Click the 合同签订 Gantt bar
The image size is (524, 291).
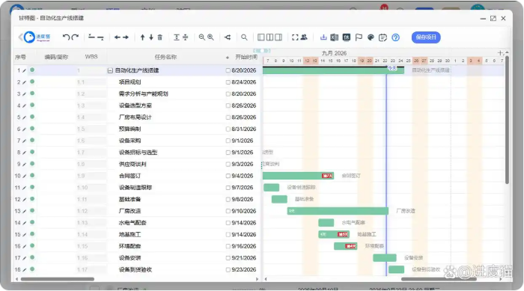click(298, 176)
